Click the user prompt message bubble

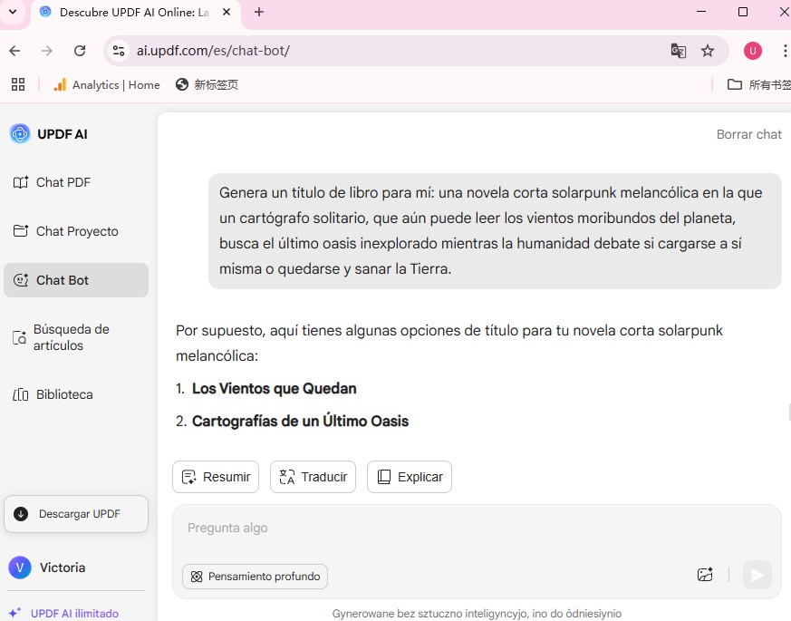click(495, 231)
